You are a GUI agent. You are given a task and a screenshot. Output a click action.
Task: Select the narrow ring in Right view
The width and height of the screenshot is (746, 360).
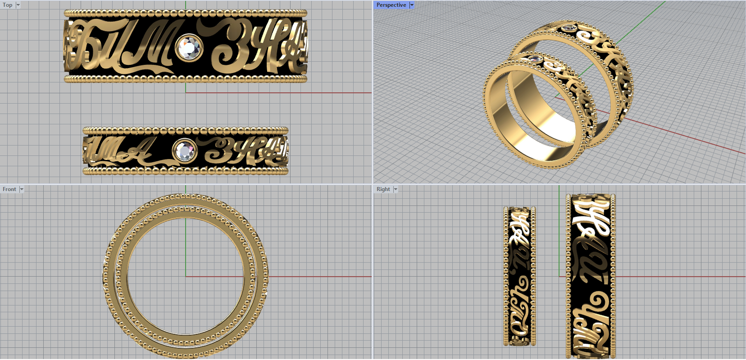point(519,276)
